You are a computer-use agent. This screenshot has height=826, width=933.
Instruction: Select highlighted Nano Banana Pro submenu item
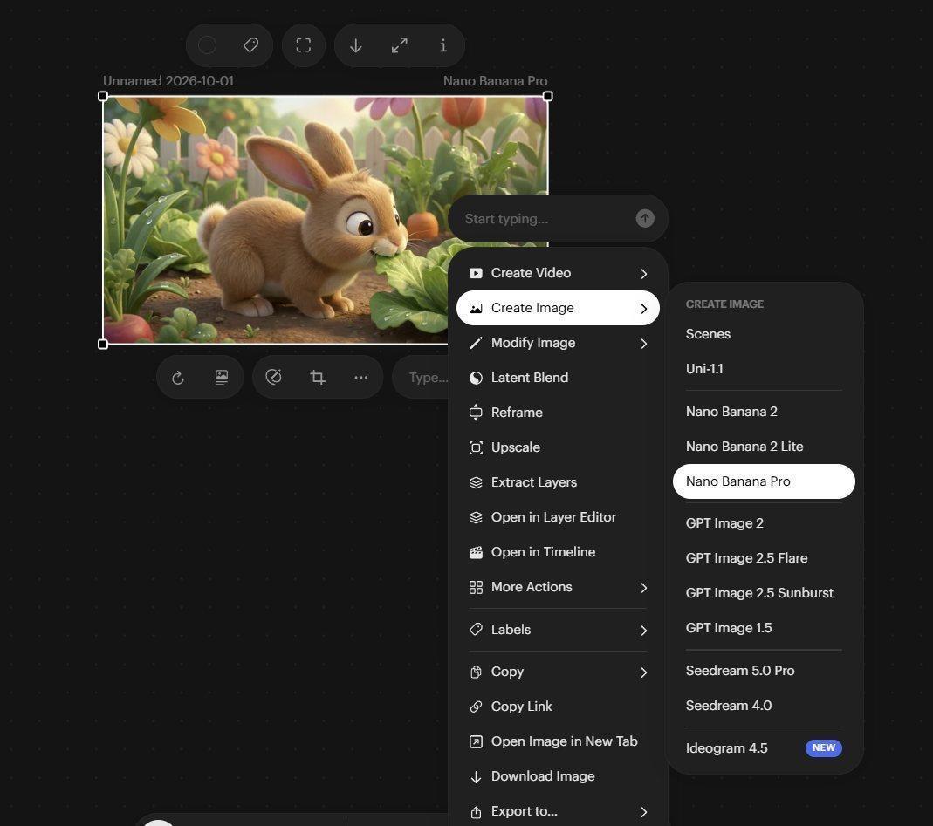[x=764, y=481]
